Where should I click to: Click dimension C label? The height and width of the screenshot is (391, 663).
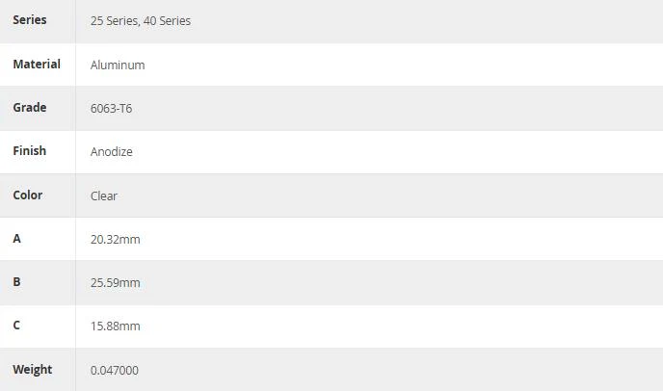[x=16, y=326]
